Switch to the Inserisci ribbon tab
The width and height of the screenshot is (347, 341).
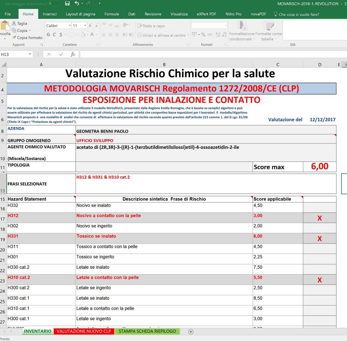[x=49, y=14]
